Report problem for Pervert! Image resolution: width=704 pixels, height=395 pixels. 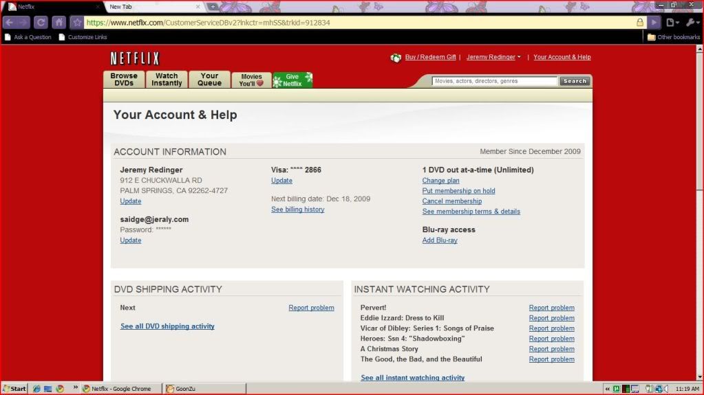click(551, 308)
